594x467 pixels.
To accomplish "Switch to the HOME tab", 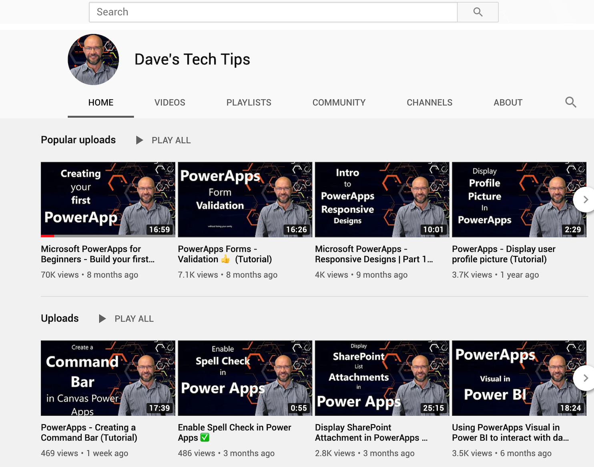I will coord(101,102).
